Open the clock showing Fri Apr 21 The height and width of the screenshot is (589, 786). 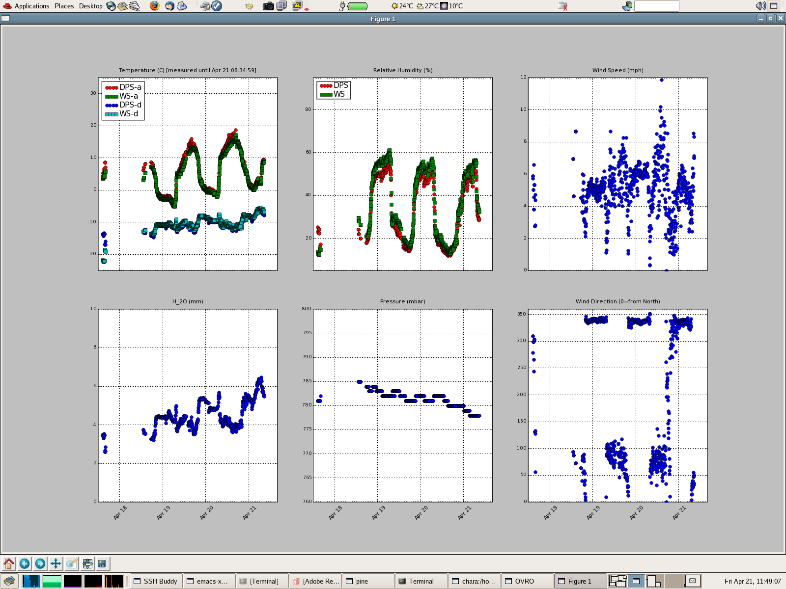coord(753,581)
